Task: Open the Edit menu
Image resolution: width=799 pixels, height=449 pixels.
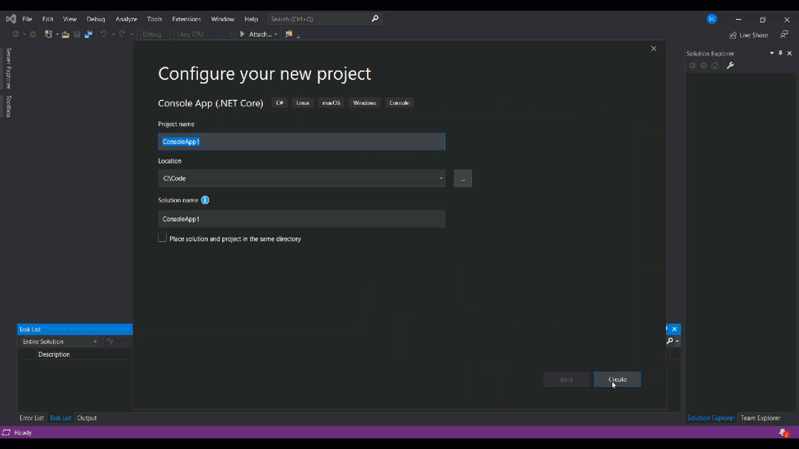Action: (x=47, y=19)
